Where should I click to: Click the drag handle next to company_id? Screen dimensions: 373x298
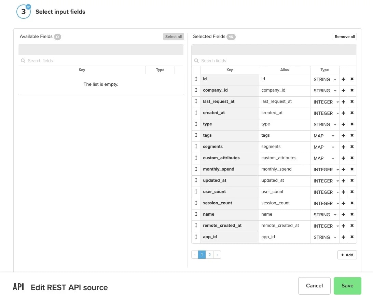coord(196,90)
